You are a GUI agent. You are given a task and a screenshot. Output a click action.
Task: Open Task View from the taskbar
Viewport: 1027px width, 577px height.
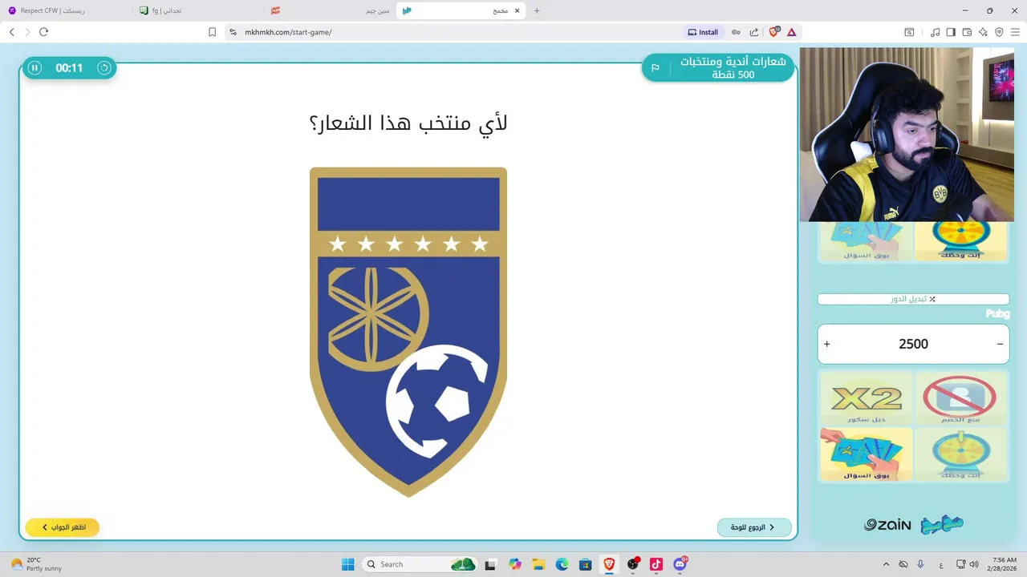coord(490,564)
